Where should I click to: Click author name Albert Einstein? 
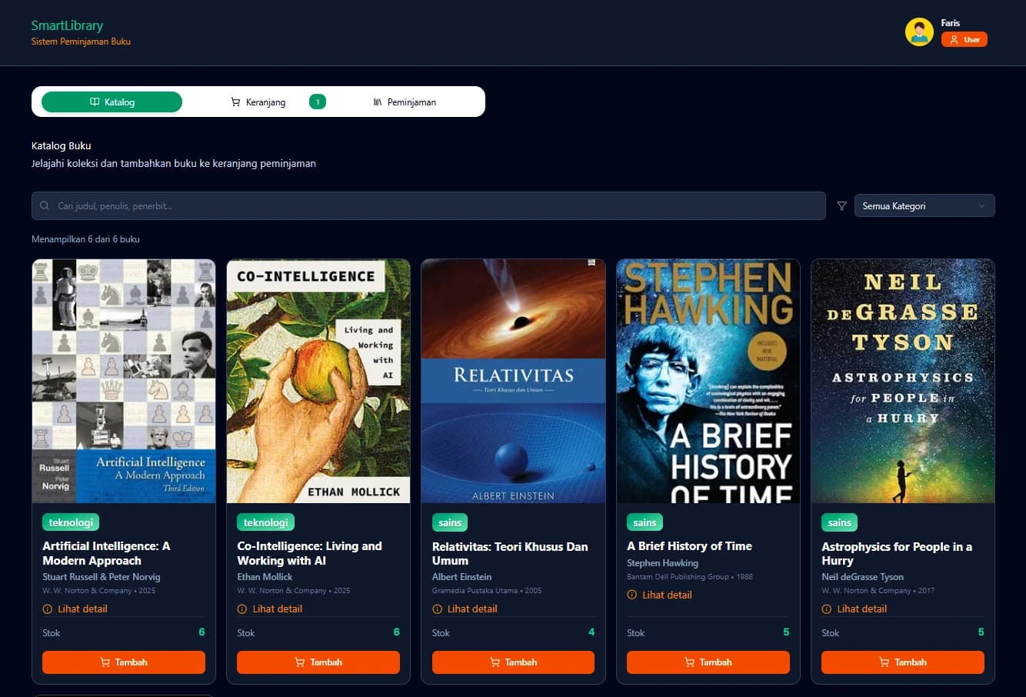pyautogui.click(x=461, y=577)
